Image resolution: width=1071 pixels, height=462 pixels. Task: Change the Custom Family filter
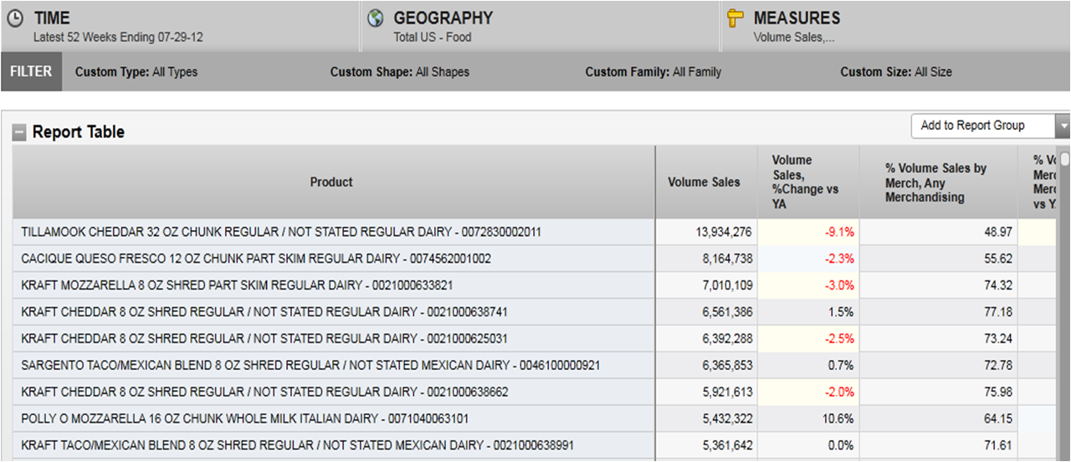[x=653, y=72]
